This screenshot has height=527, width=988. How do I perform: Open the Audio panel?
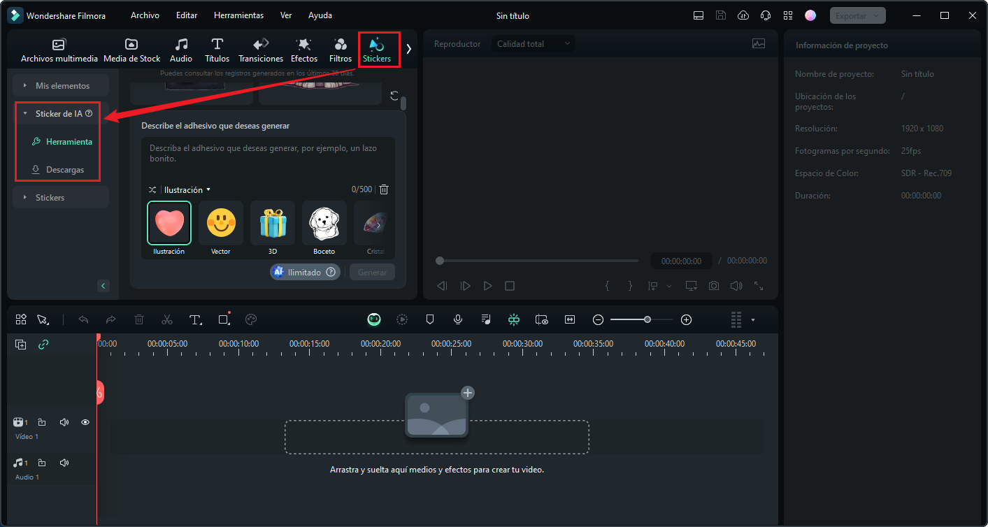point(180,49)
